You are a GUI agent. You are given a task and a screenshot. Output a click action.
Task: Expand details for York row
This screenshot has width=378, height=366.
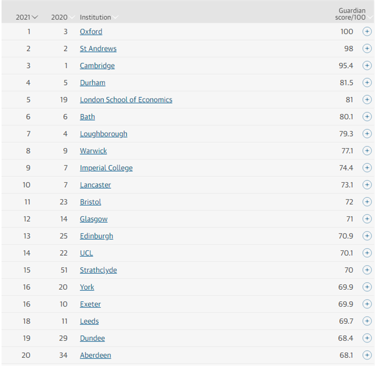coord(367,287)
